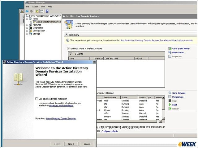Click the Preferences icon
Screen dimensions: 198x148
click(x=170, y=97)
